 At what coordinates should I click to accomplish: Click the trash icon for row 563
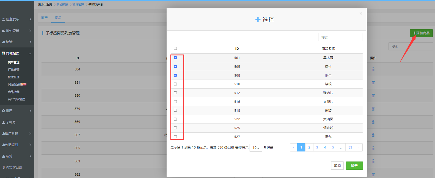coord(373,161)
